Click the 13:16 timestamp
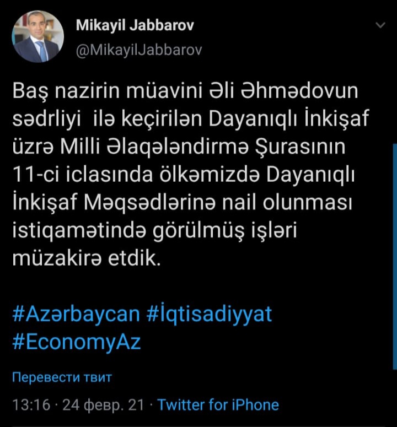397x427 pixels. 31,404
